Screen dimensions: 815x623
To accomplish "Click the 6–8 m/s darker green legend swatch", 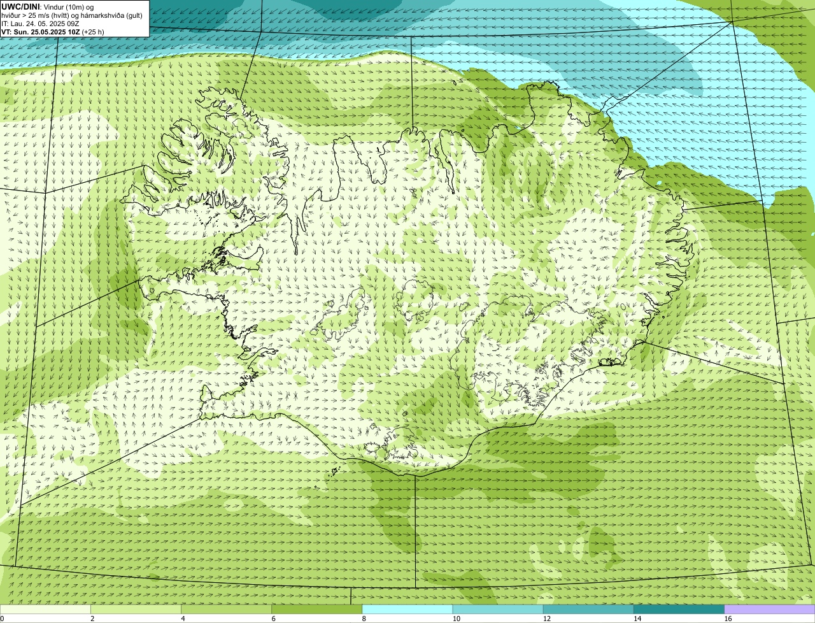I will (x=316, y=609).
